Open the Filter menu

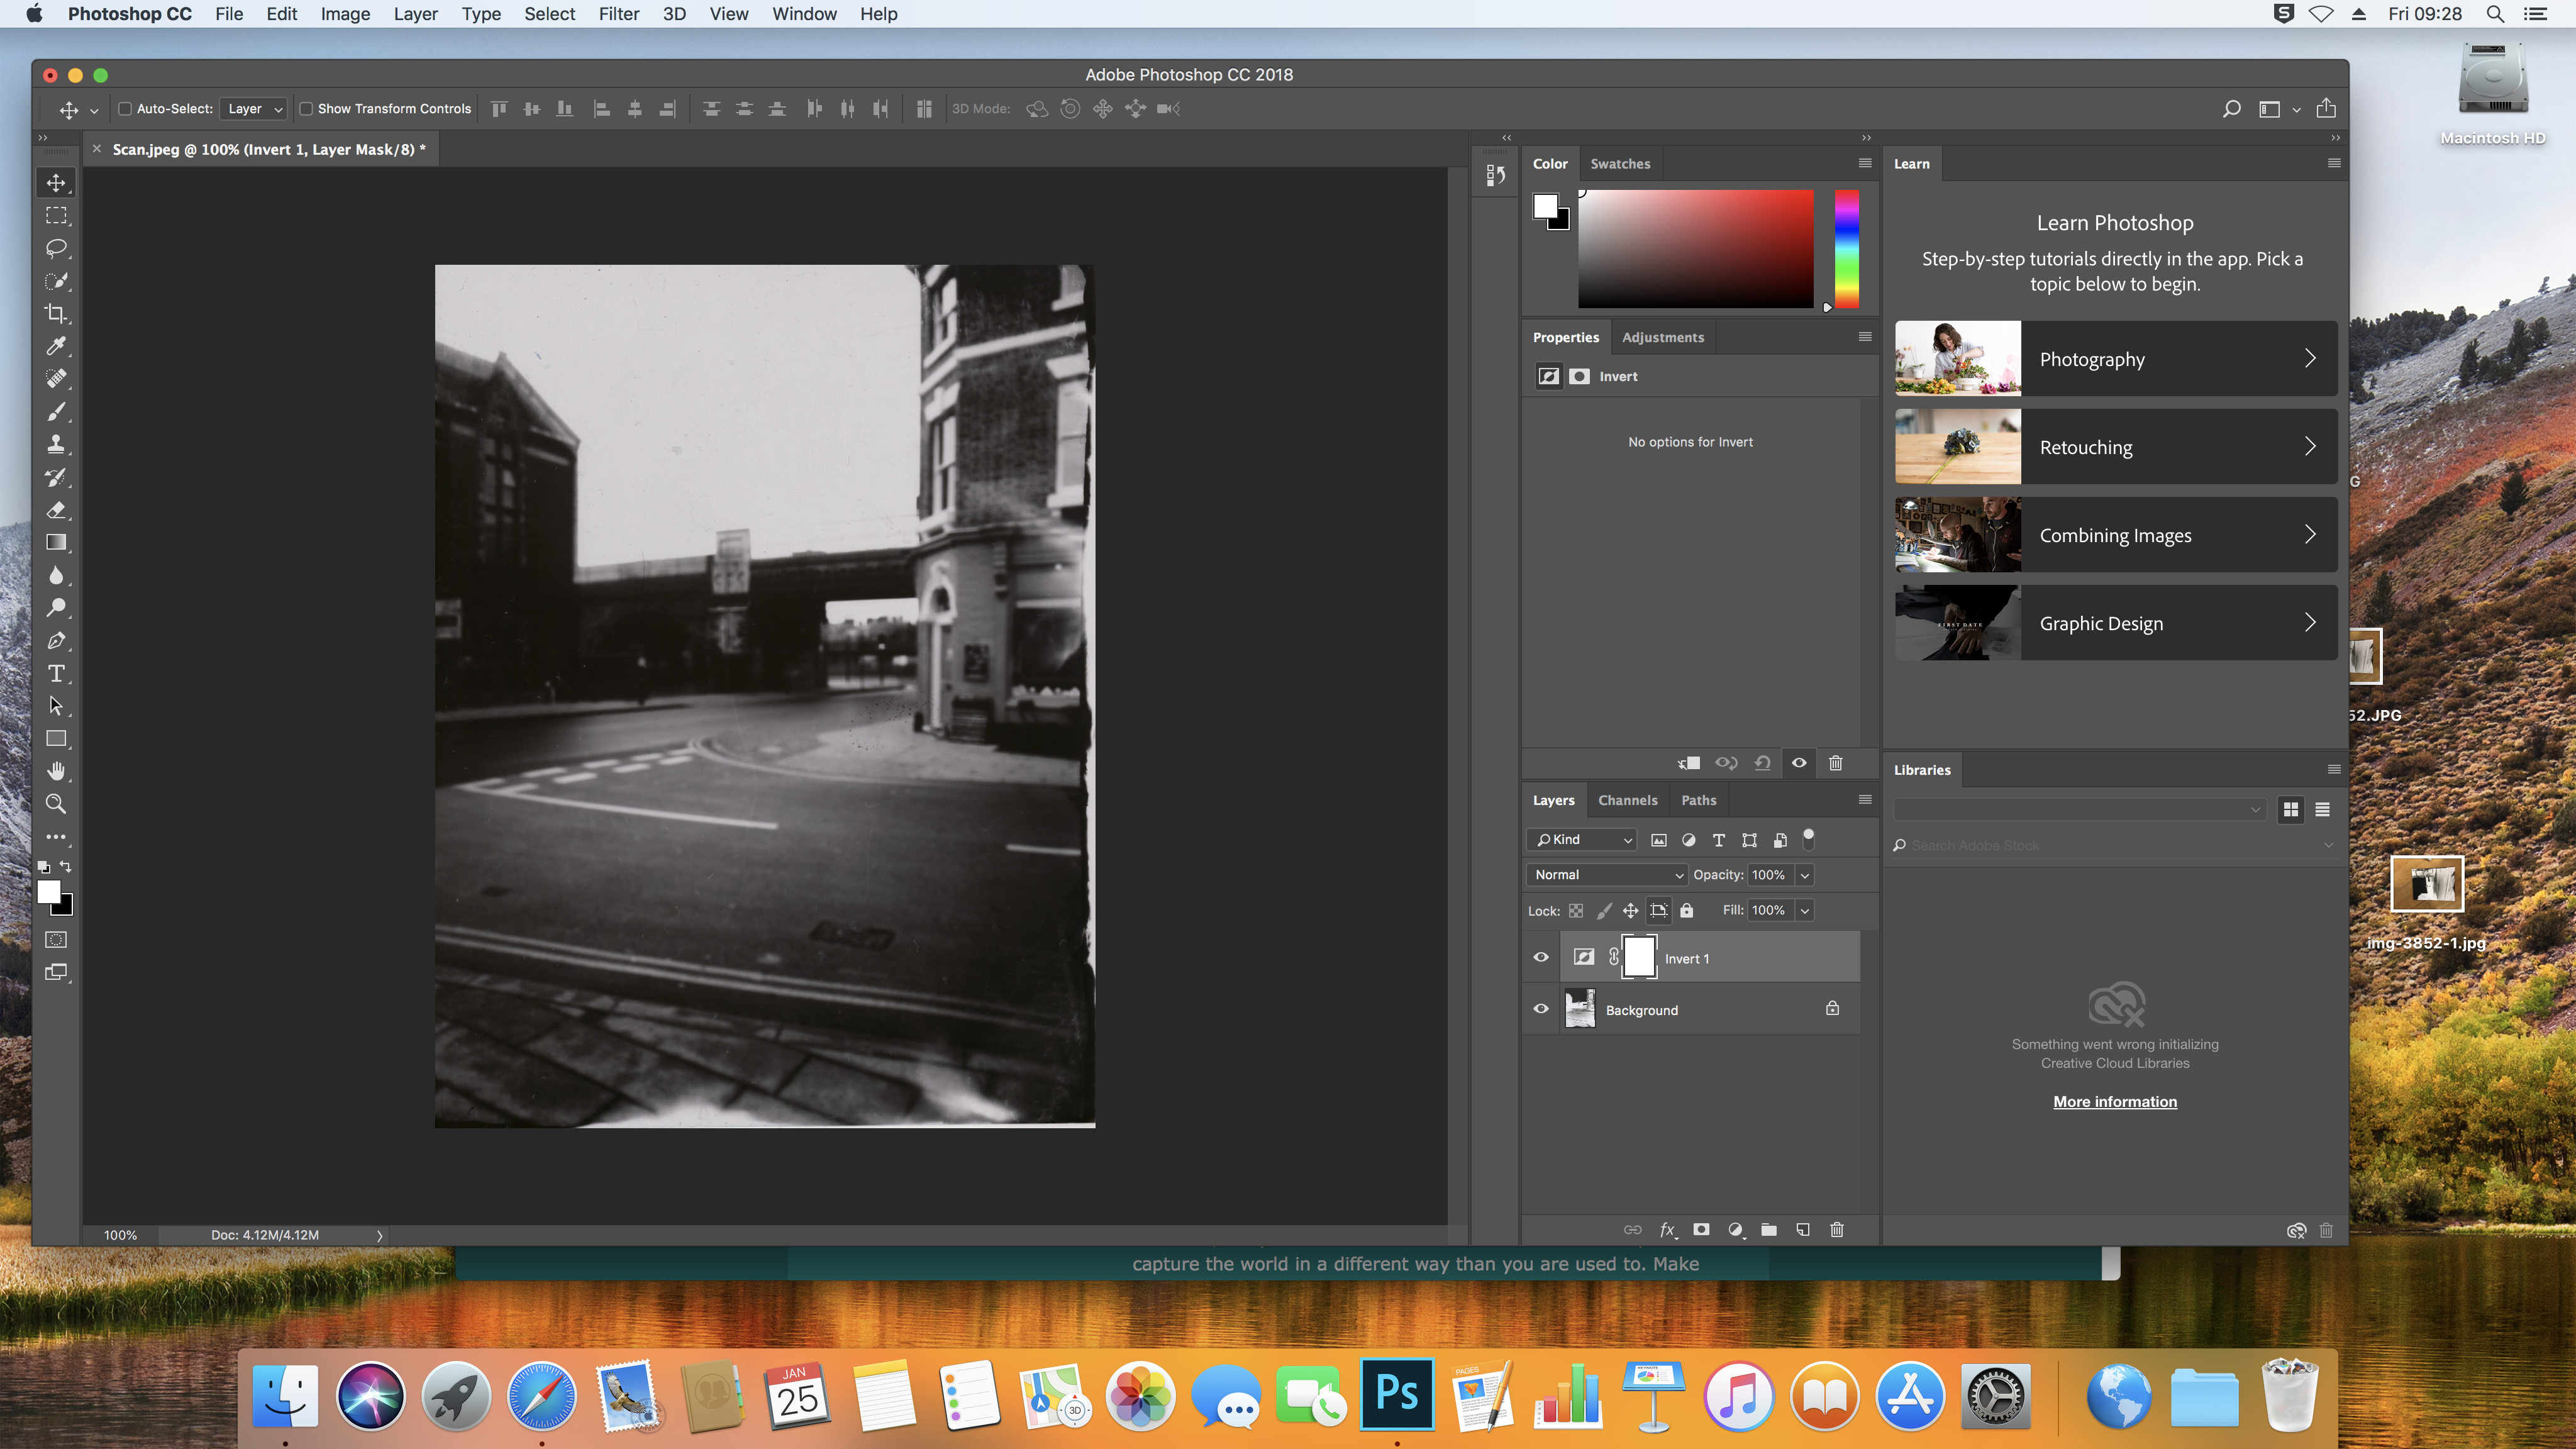tap(618, 14)
